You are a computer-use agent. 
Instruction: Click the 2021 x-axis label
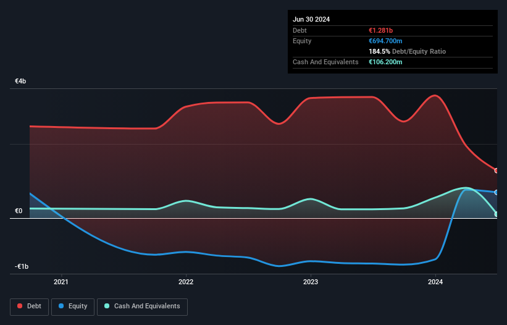[x=61, y=282]
